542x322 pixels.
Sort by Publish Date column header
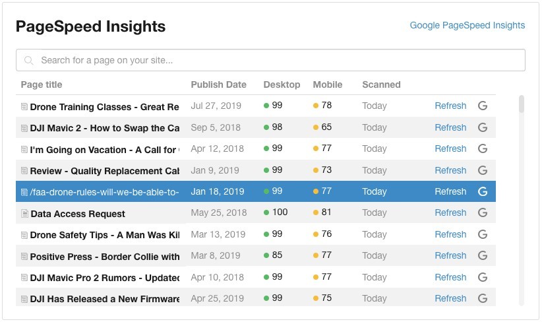(x=218, y=84)
